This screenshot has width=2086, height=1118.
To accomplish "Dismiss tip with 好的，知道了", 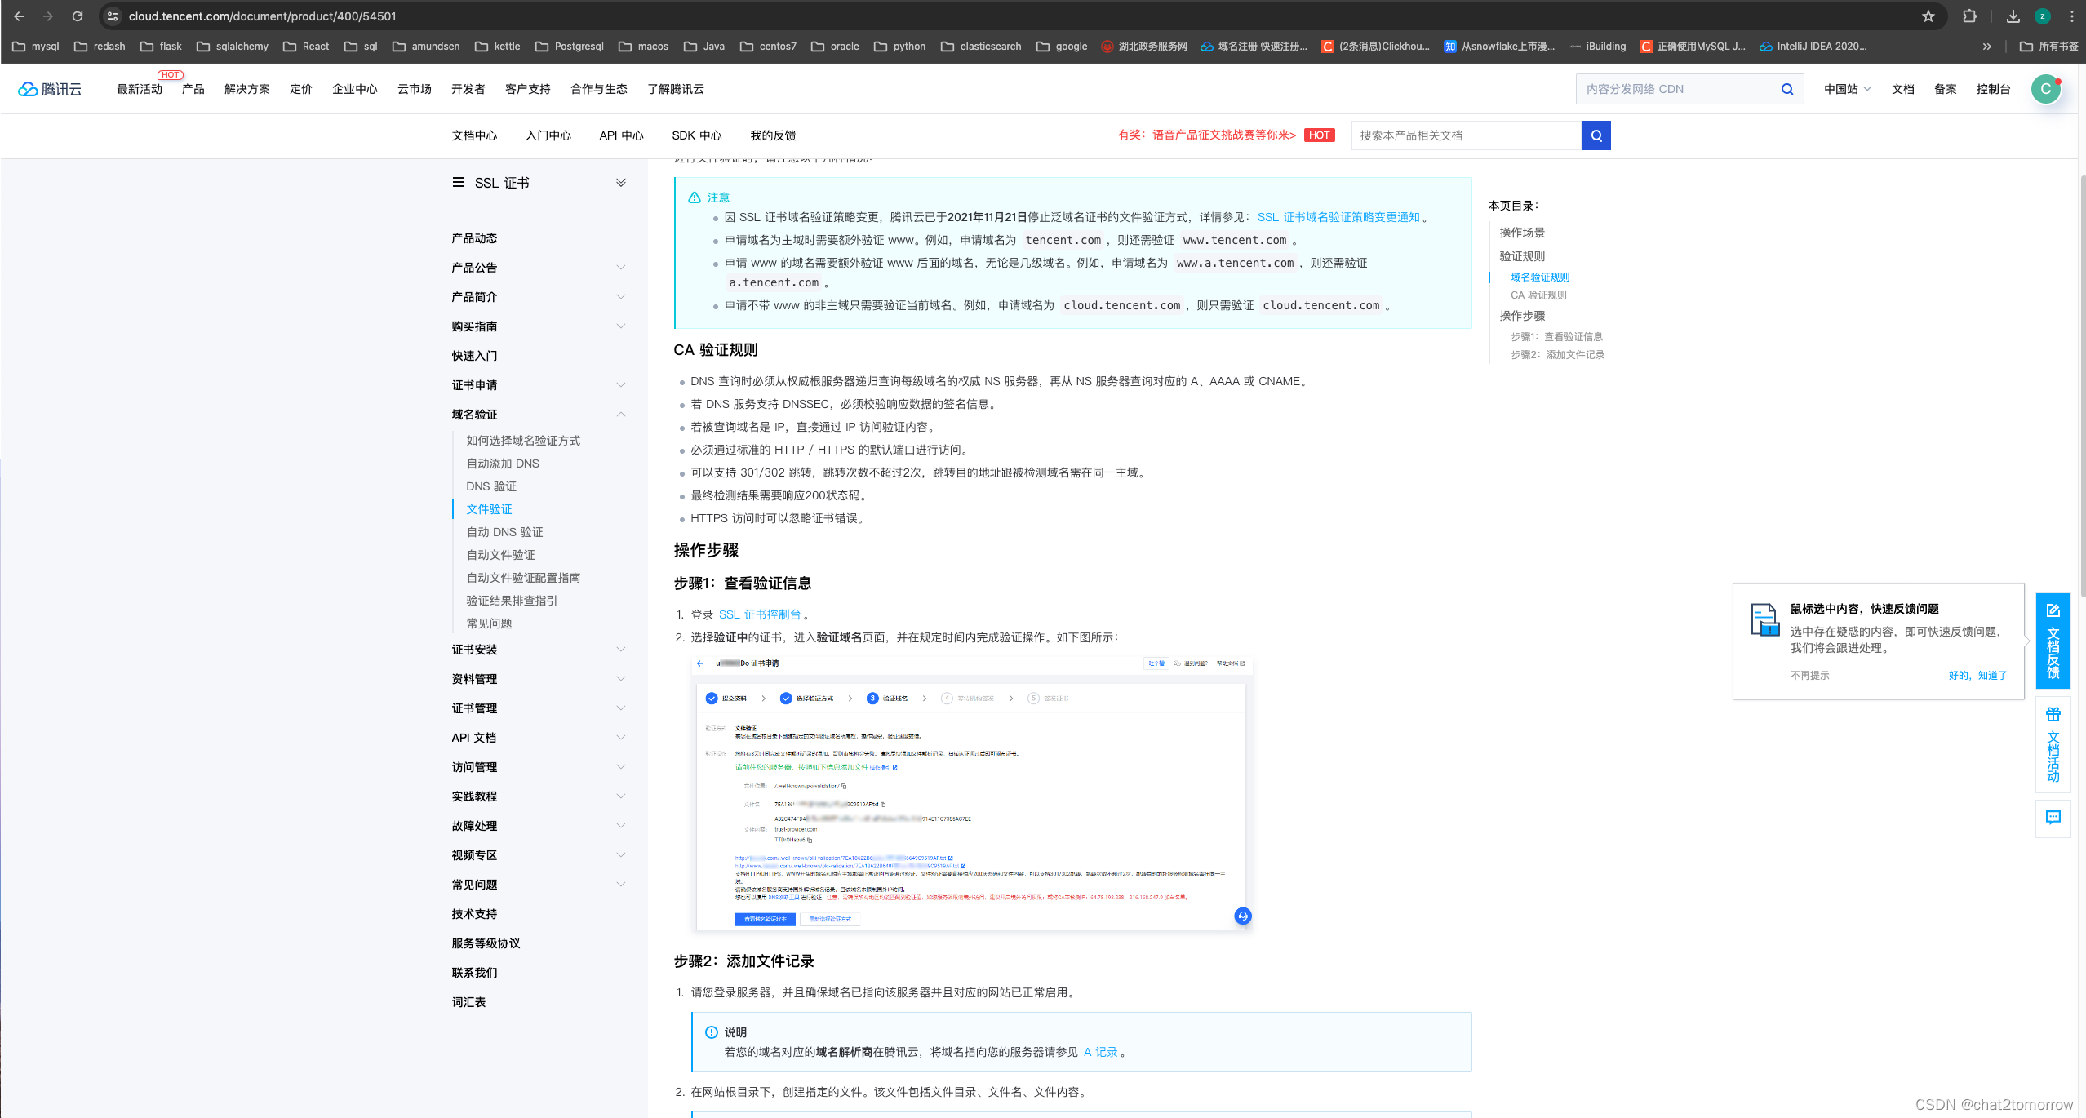I will tap(1977, 675).
